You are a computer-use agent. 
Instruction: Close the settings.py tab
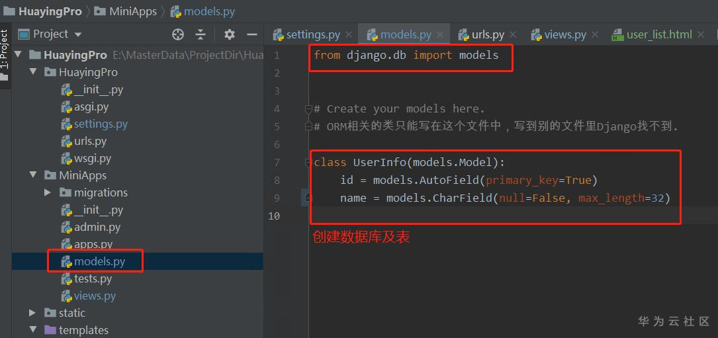[349, 34]
